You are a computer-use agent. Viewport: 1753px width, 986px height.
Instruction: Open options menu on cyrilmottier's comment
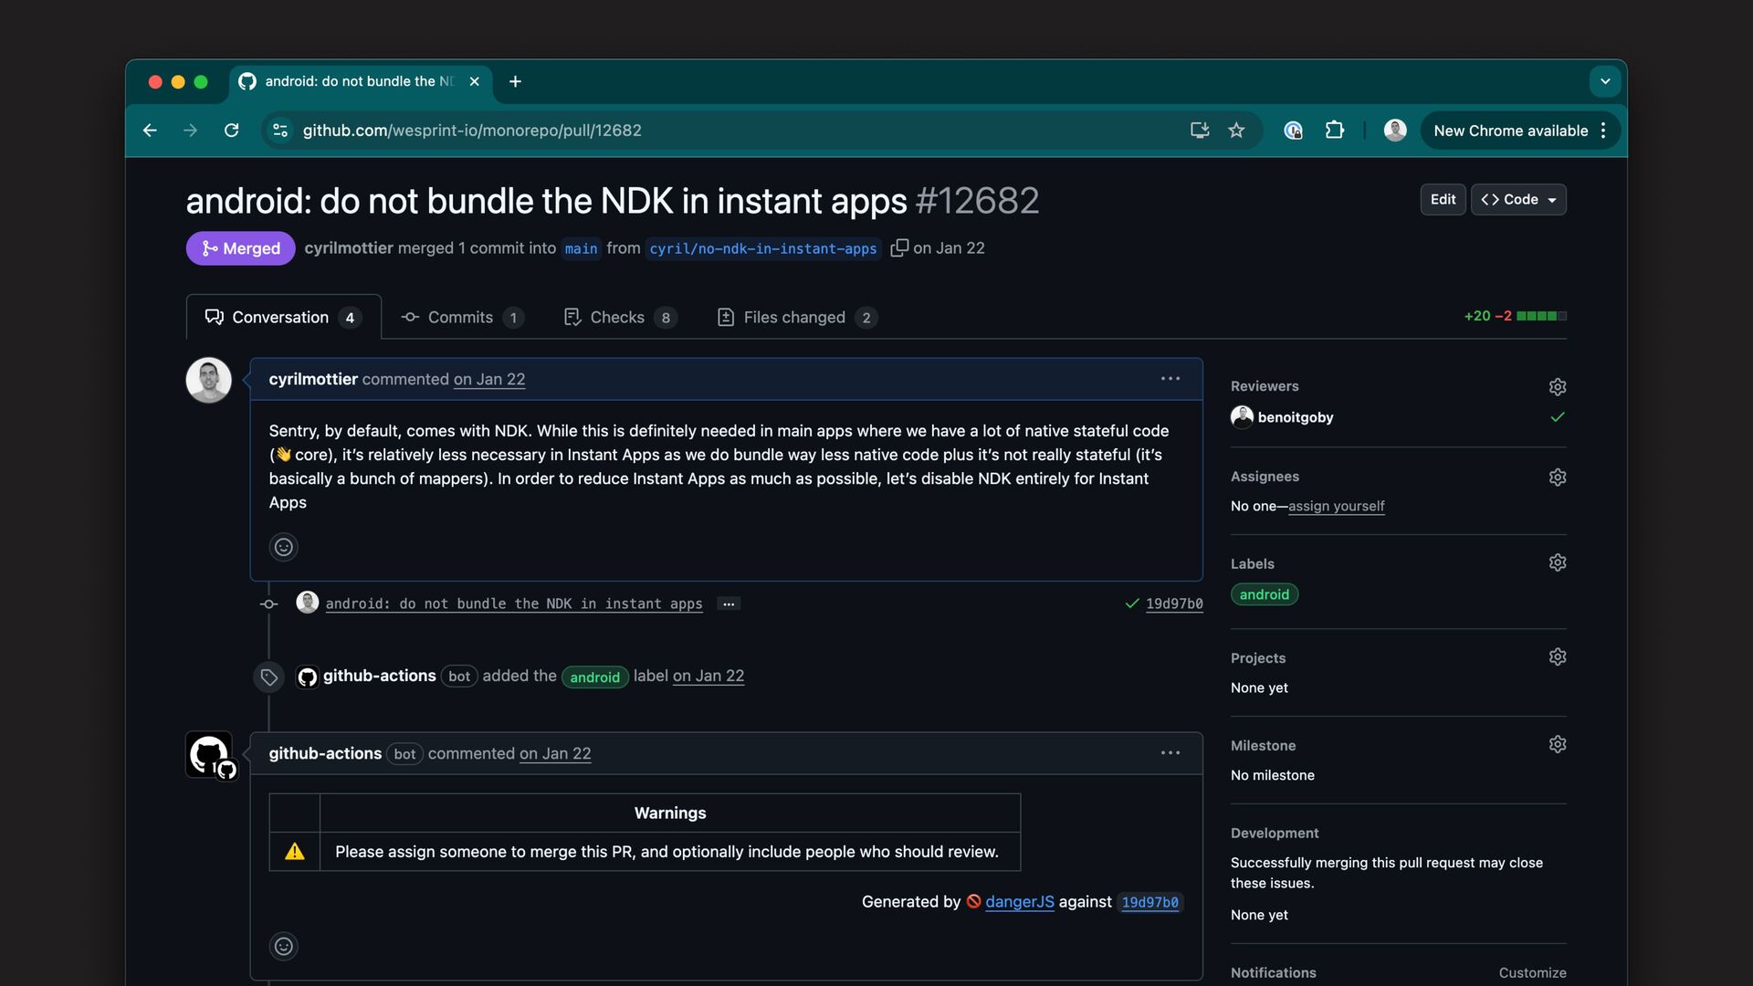click(1170, 379)
